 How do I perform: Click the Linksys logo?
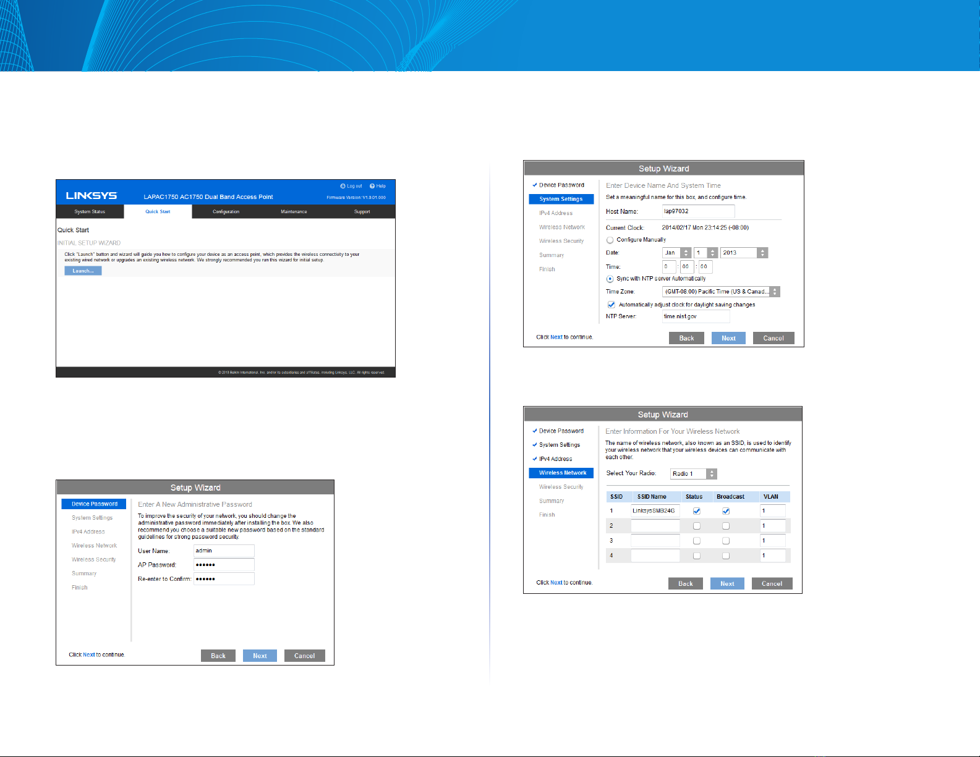[x=92, y=196]
